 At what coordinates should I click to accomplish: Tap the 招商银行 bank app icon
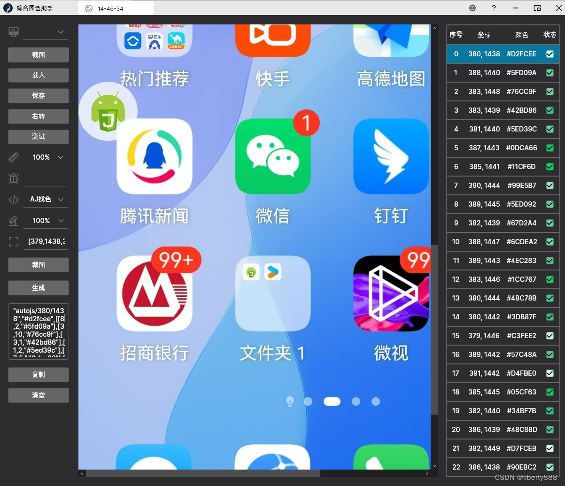pyautogui.click(x=155, y=293)
